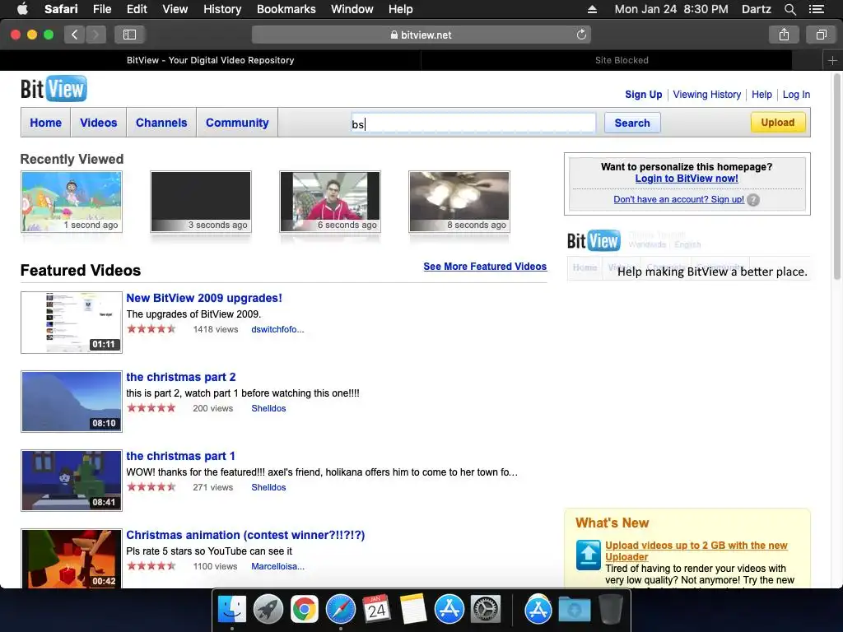Click the Safari back arrow button

(x=75, y=35)
